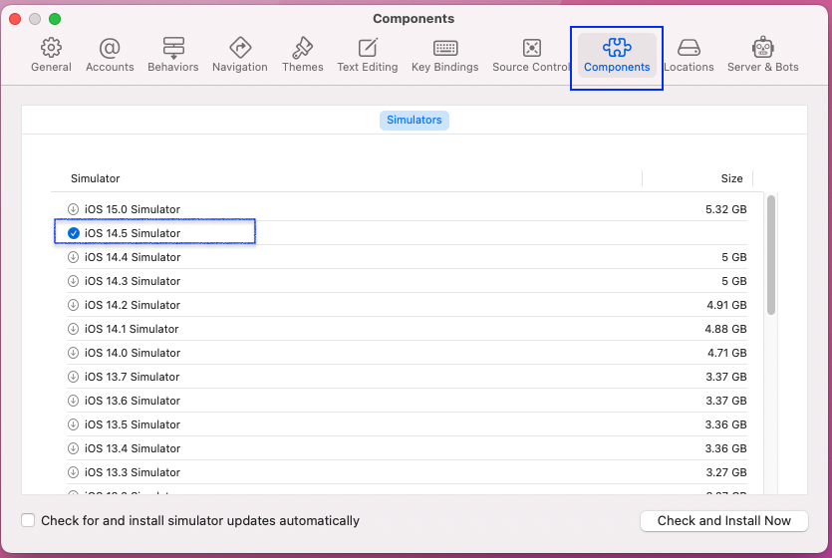Click installed checkmark for iOS 14.5 Simulator
The height and width of the screenshot is (558, 832).
point(73,233)
